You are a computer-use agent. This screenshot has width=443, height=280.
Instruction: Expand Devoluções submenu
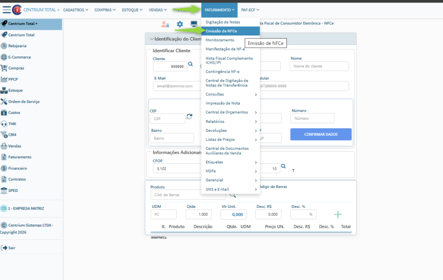coord(231,130)
